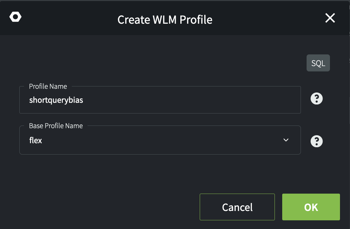Cancel creating the WLM profile
This screenshot has width=350, height=229.
pos(237,207)
